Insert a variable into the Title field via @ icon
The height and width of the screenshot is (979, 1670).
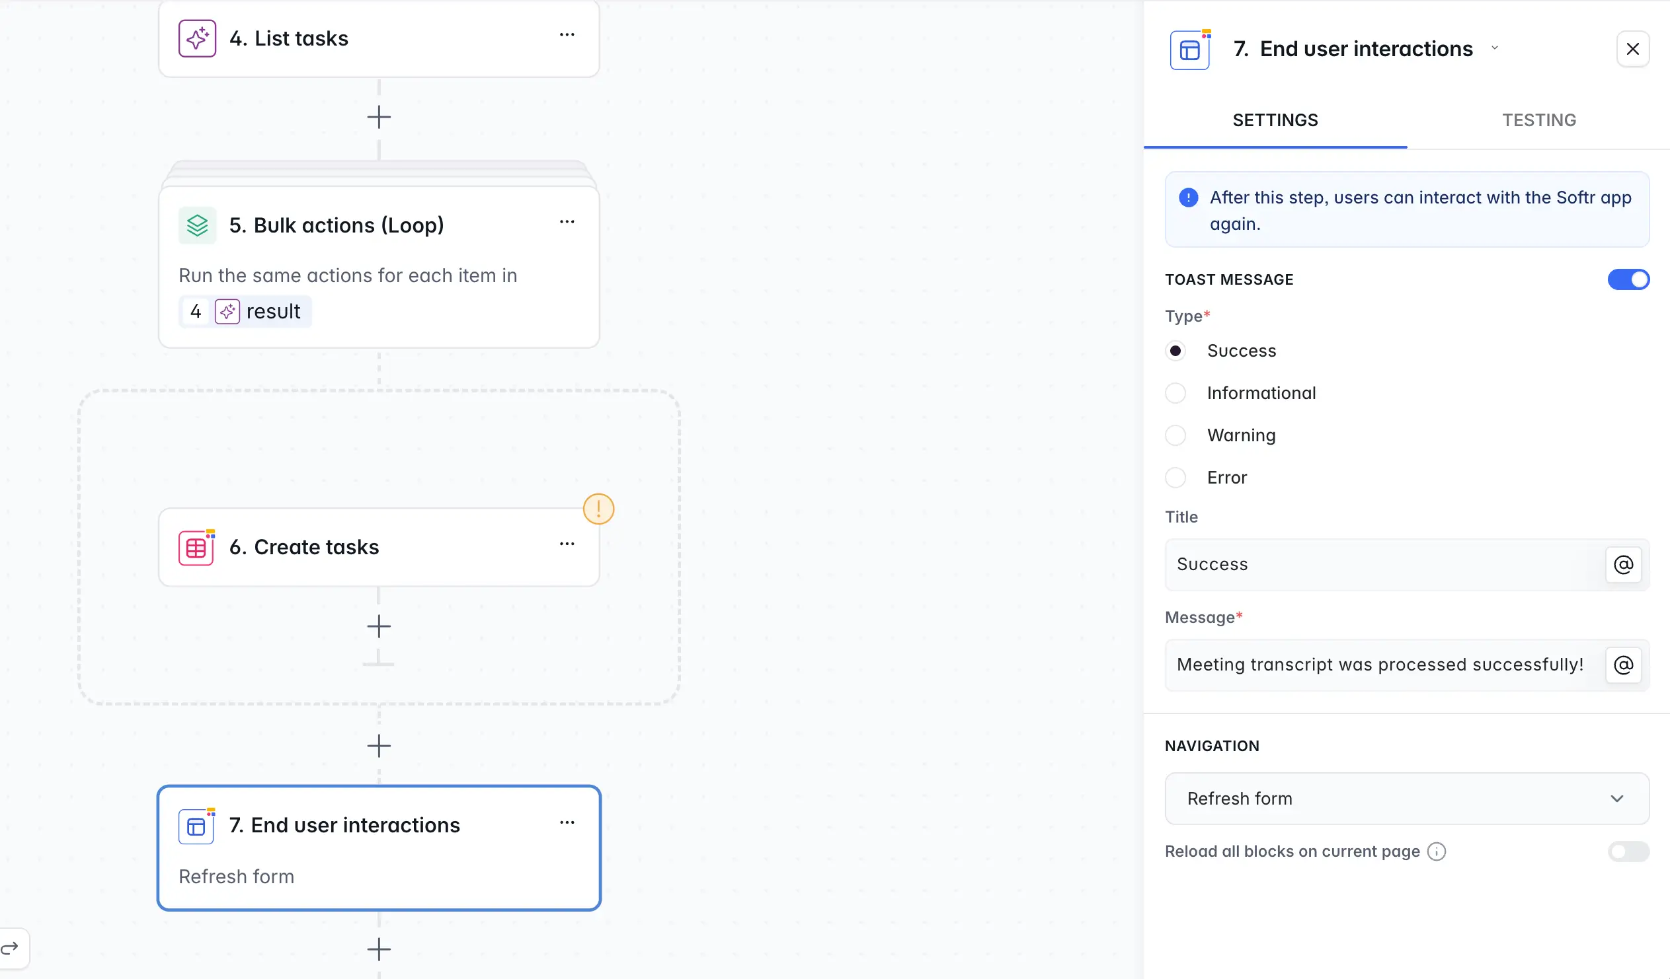click(x=1623, y=564)
